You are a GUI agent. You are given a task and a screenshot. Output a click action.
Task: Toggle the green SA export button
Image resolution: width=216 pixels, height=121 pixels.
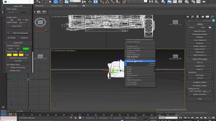26,49
